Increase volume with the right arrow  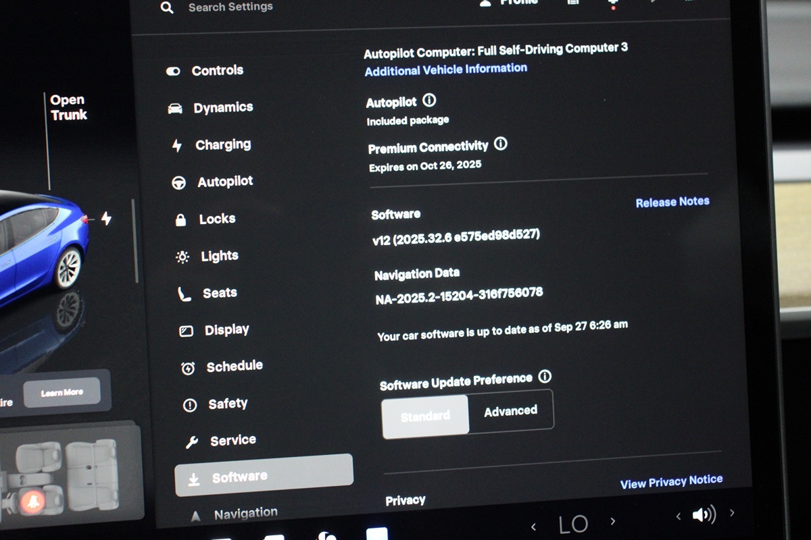click(732, 513)
